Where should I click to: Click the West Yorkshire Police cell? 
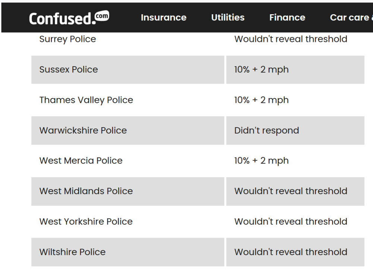click(86, 221)
